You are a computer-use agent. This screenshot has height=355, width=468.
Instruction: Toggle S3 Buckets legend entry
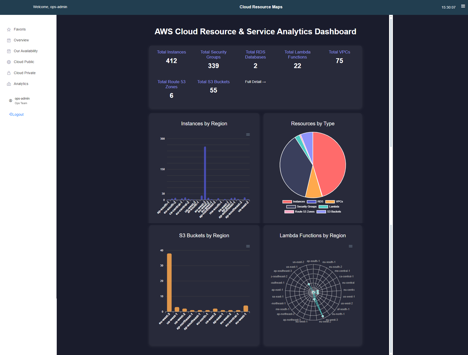(329, 212)
